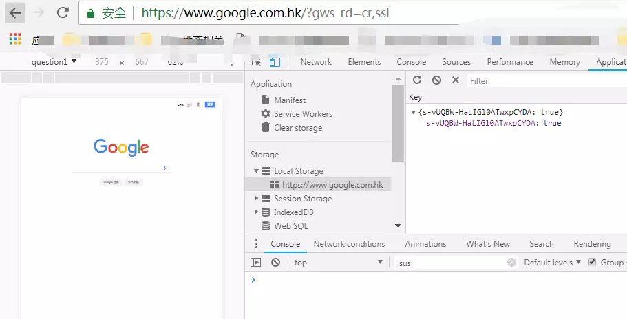Open the Network conditions drawer tab
This screenshot has width=627, height=319.
349,244
